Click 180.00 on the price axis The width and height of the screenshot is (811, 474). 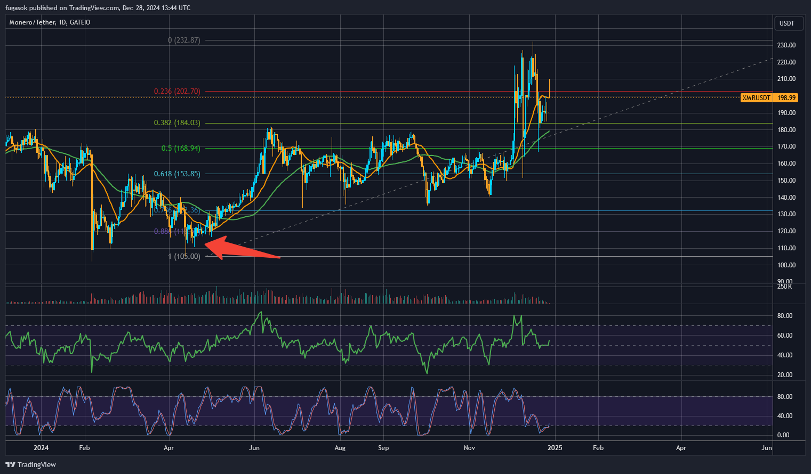pos(786,130)
